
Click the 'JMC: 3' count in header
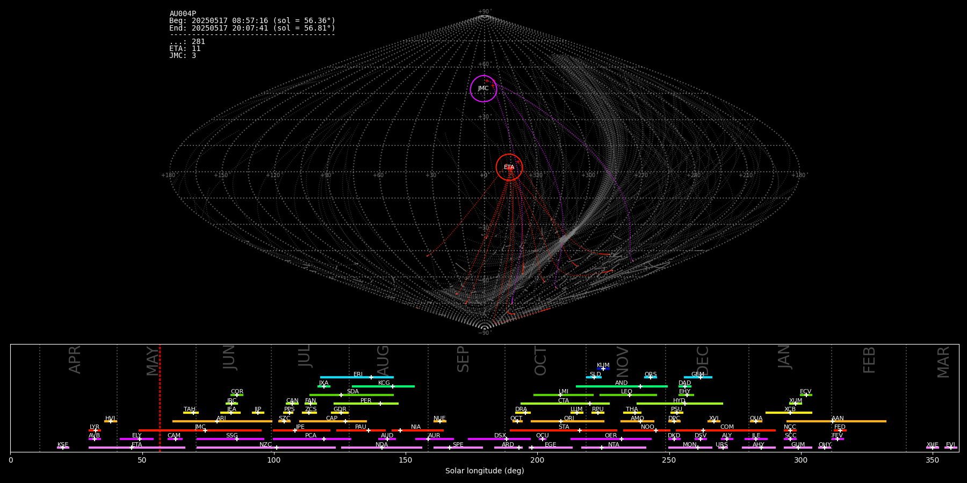[183, 56]
